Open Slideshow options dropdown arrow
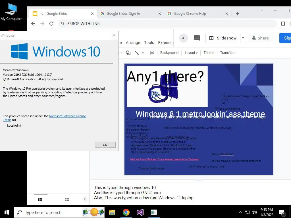 point(243,38)
